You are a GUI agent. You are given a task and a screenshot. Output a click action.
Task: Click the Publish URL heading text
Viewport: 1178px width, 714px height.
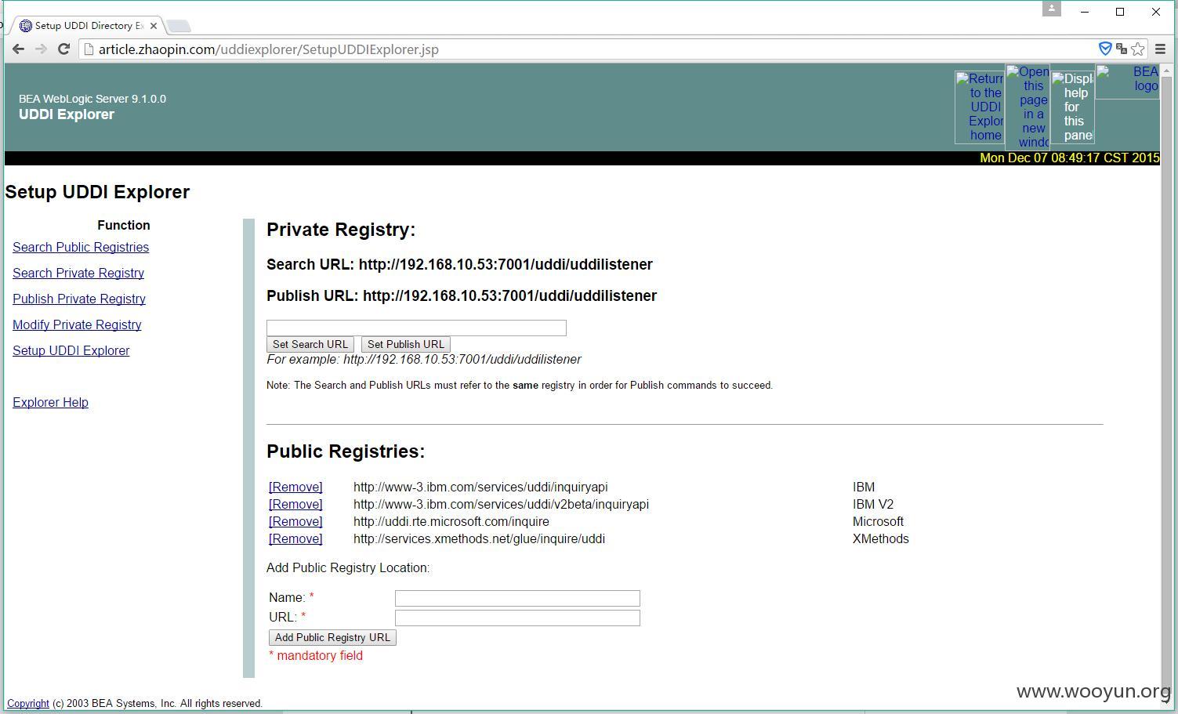(x=462, y=296)
